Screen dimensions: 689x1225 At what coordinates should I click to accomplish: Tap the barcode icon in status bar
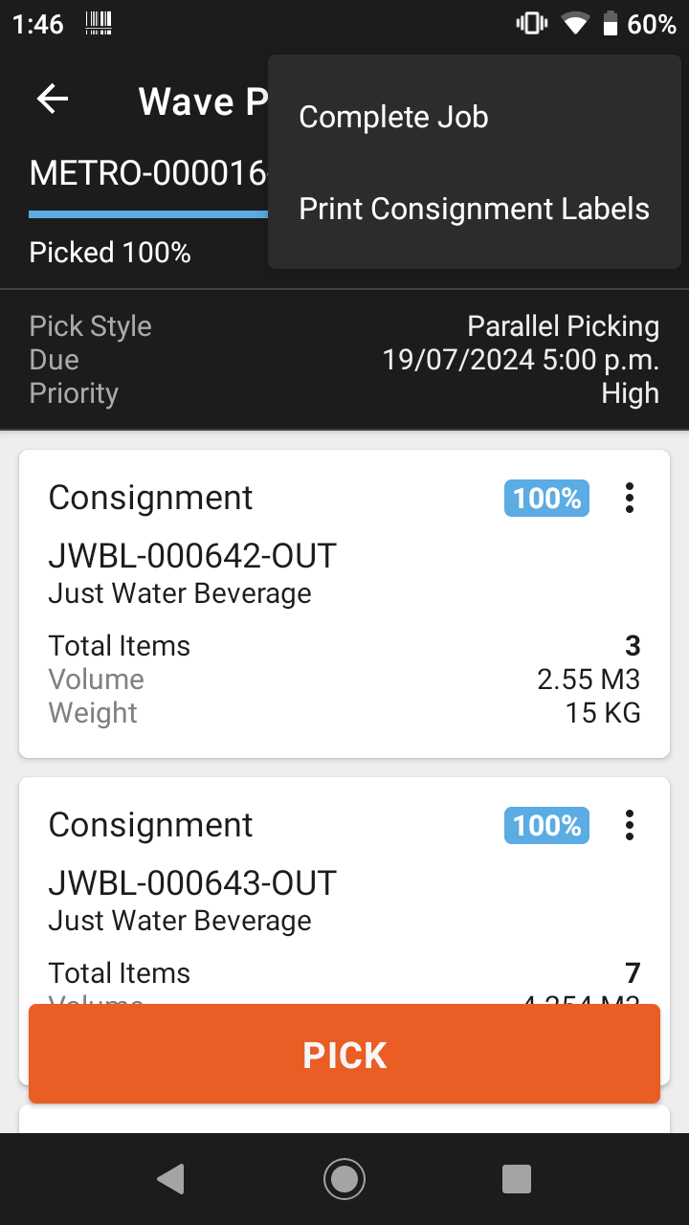click(x=99, y=24)
